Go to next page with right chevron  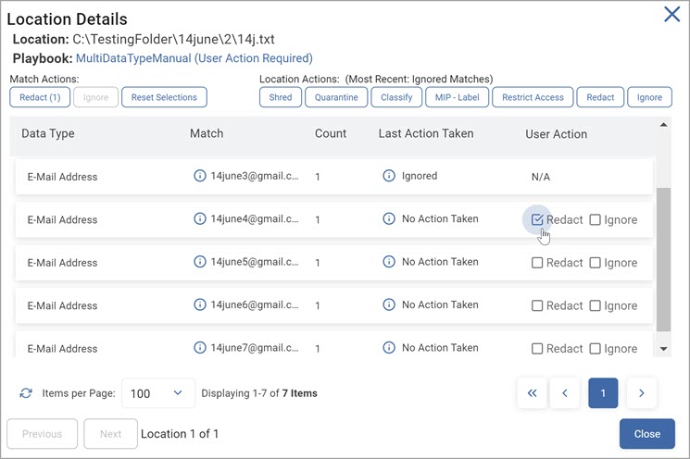pos(641,393)
